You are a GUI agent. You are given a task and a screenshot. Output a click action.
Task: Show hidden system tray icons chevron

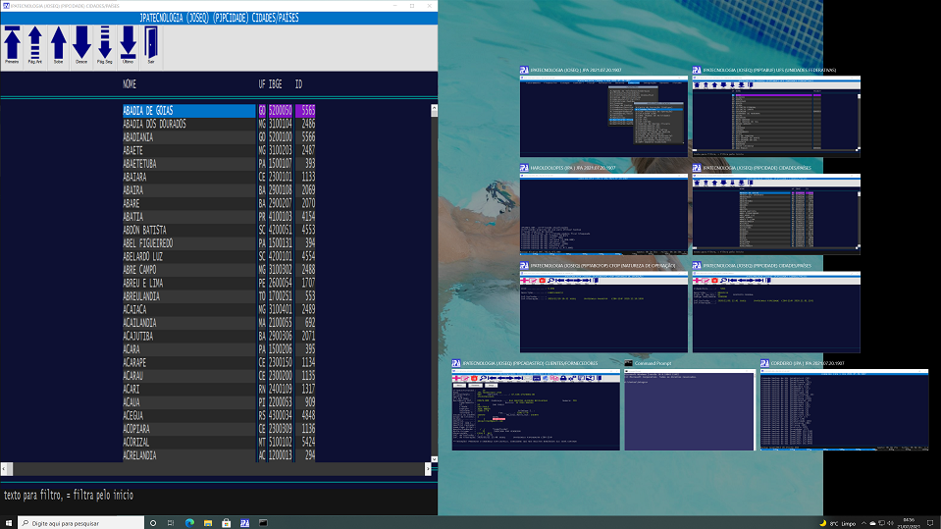pos(863,523)
